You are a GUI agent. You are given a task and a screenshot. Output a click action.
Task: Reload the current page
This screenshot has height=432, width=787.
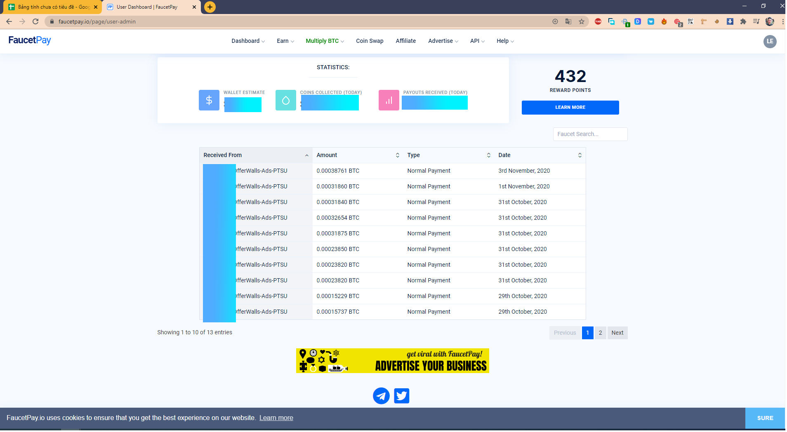(35, 21)
